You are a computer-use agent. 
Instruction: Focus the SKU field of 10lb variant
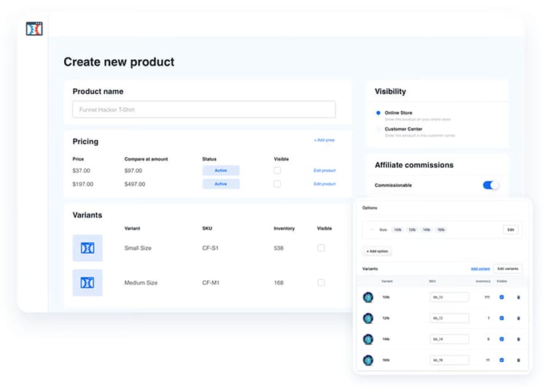[449, 297]
